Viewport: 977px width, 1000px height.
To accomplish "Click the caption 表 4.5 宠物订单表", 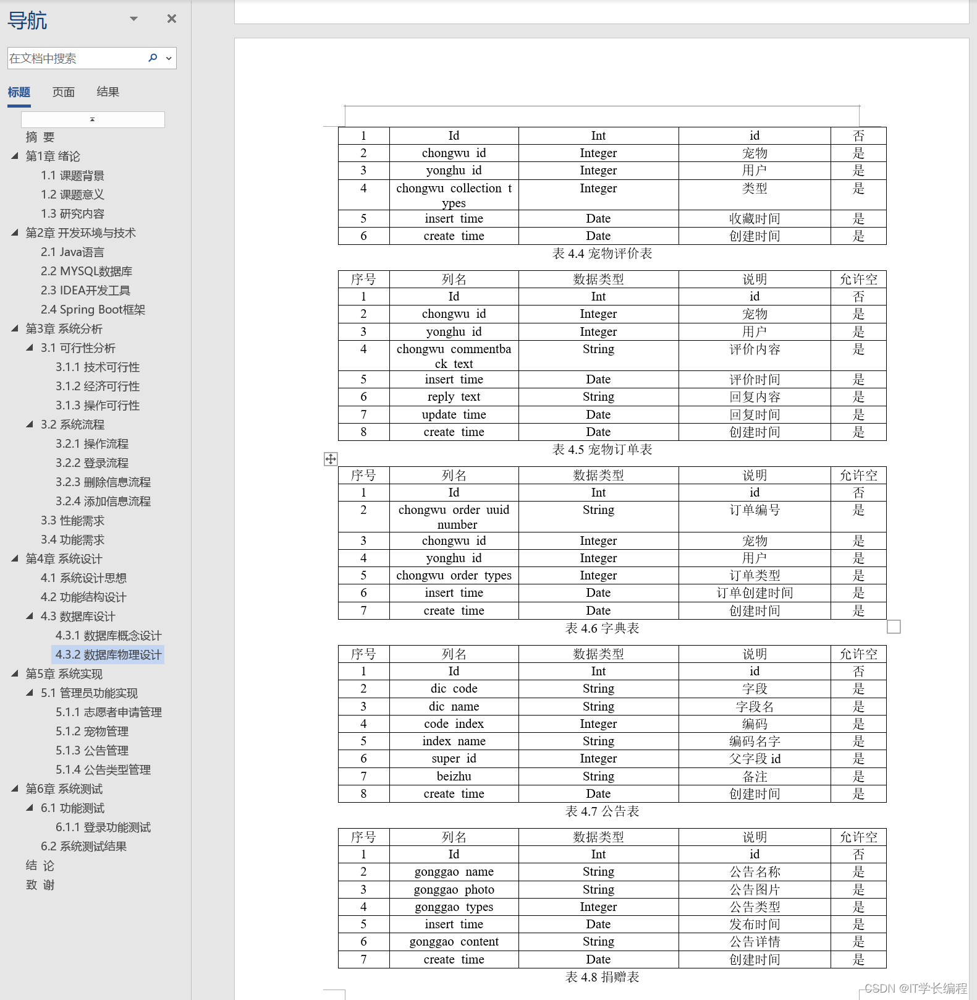I will 603,450.
